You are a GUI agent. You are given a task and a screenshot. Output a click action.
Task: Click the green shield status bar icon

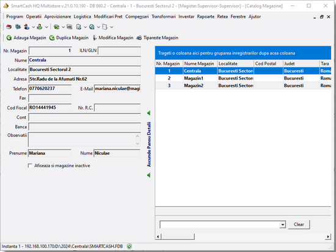pos(130,246)
